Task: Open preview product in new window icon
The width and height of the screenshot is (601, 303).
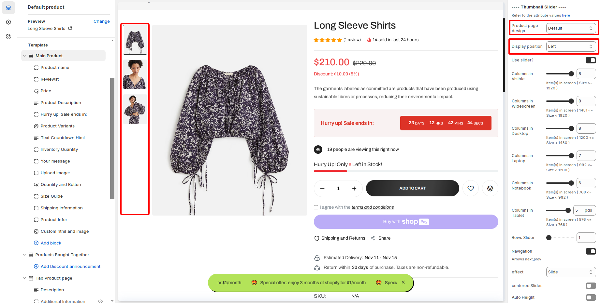Action: pyautogui.click(x=70, y=28)
